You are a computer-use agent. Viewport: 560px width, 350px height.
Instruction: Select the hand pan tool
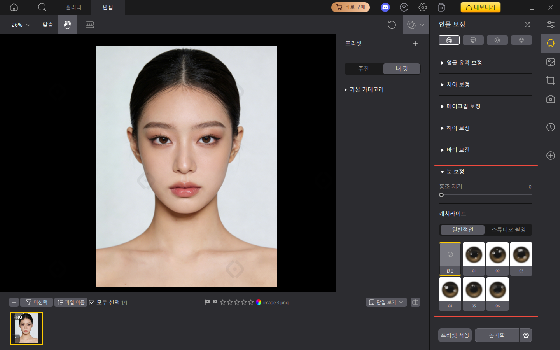point(67,25)
